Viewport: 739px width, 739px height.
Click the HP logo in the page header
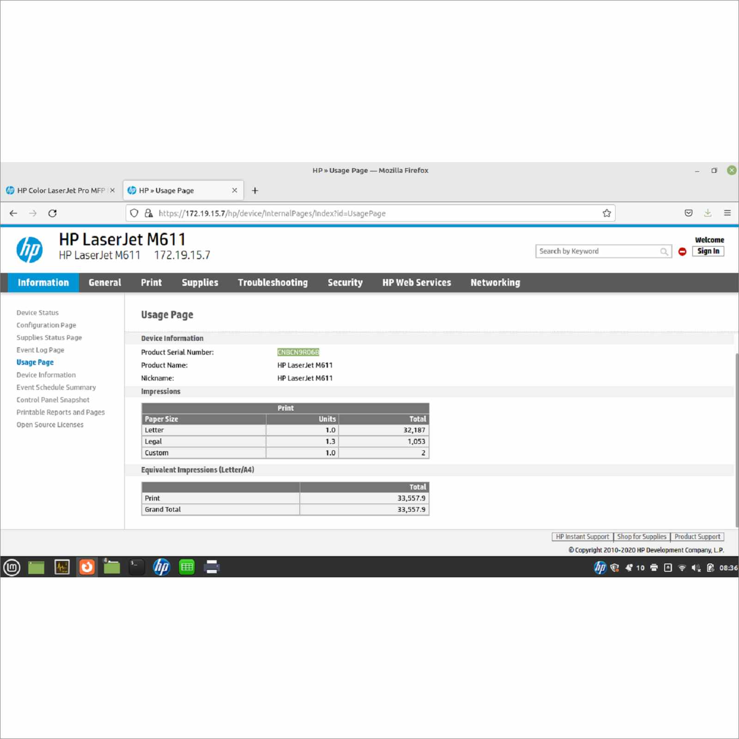coord(30,249)
